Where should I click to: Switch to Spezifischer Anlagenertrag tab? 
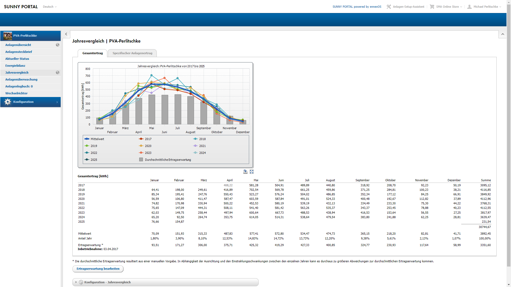pyautogui.click(x=132, y=53)
